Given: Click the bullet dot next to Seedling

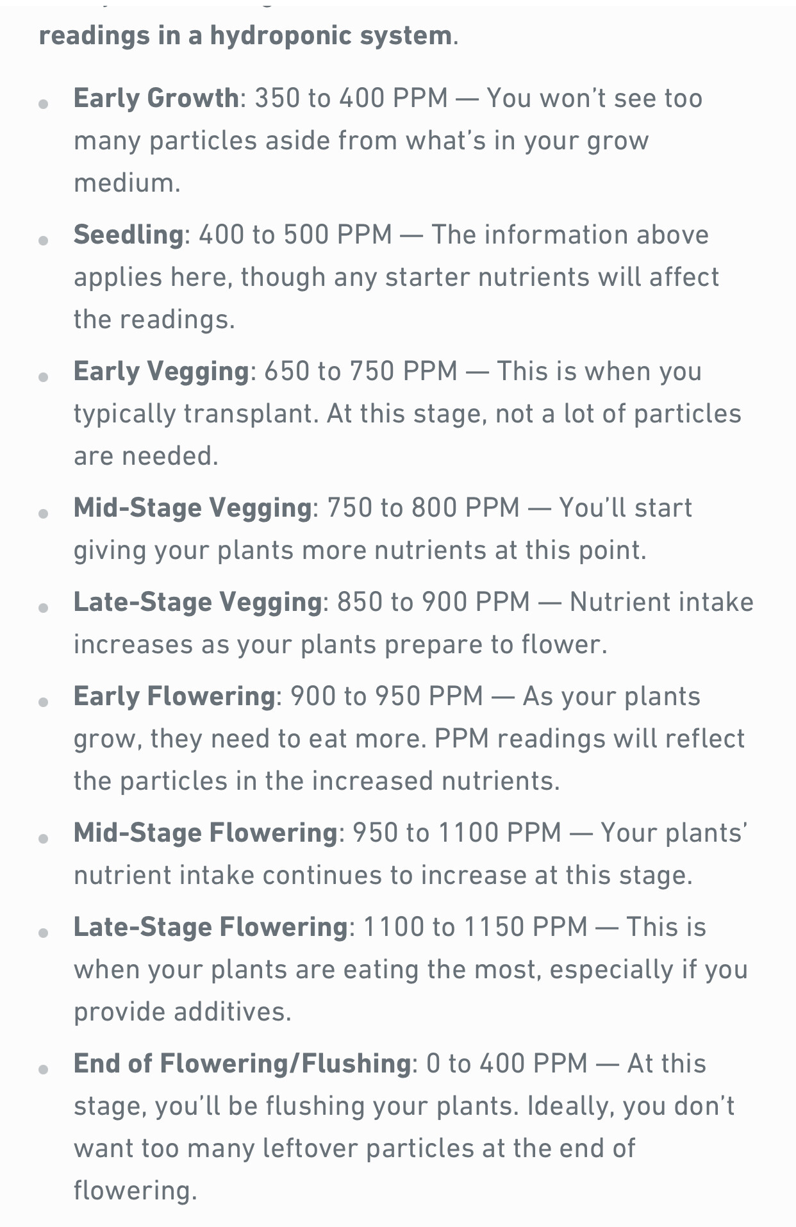Looking at the screenshot, I should pyautogui.click(x=44, y=240).
